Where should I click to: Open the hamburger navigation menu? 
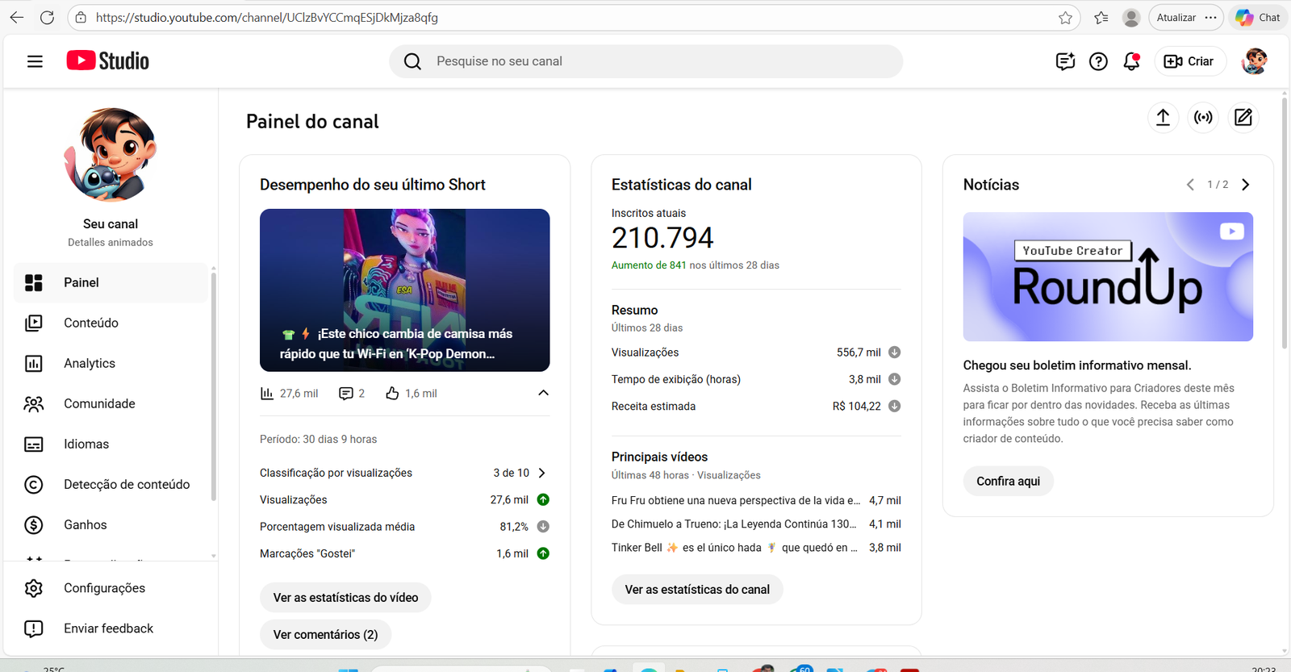pyautogui.click(x=35, y=61)
